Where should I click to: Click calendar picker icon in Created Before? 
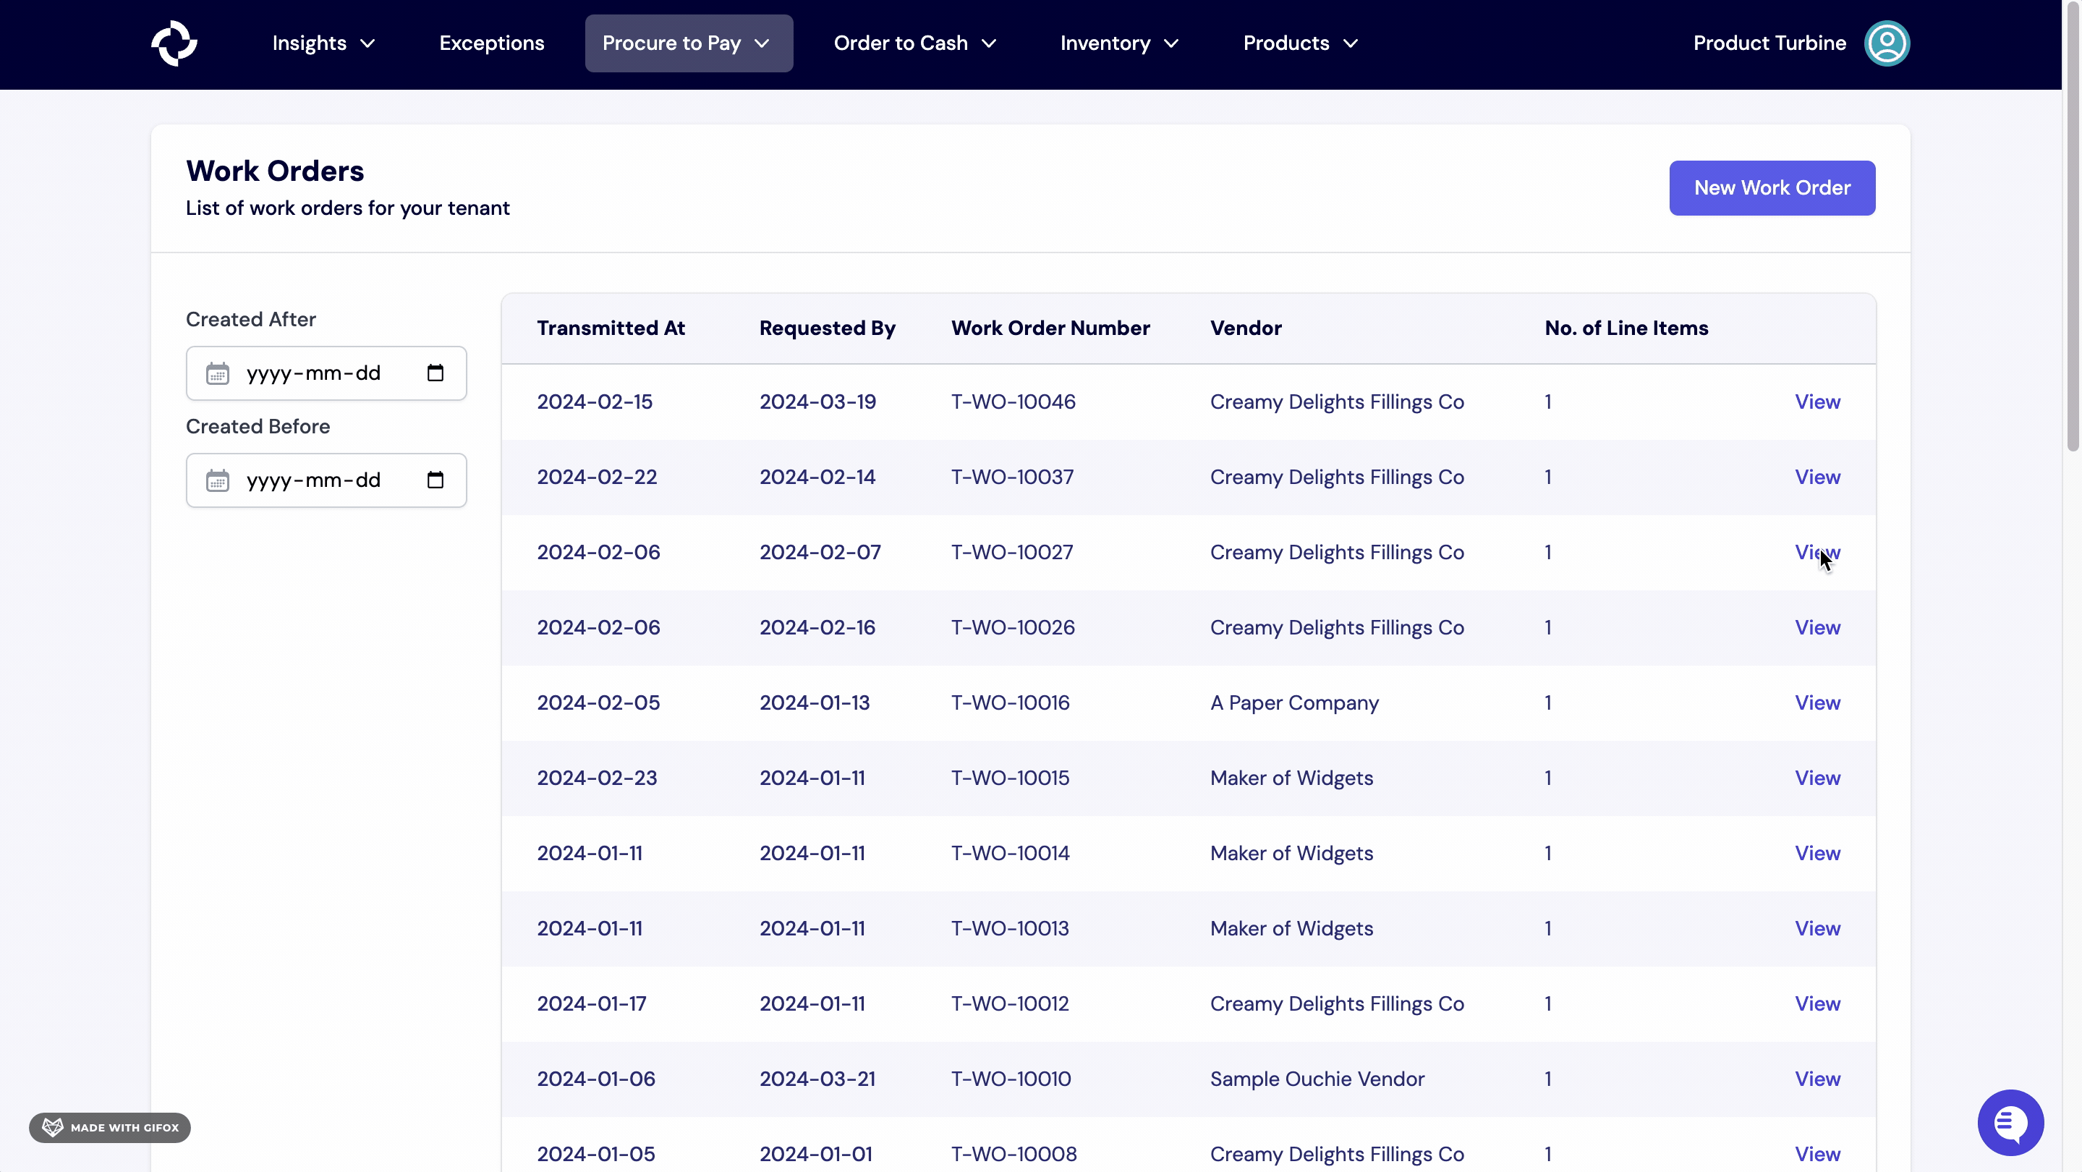tap(435, 480)
